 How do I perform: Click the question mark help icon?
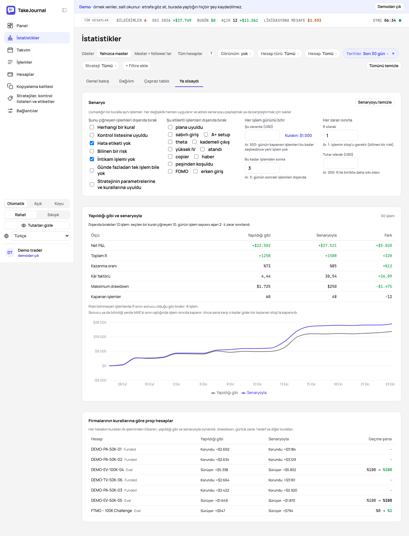(211, 53)
